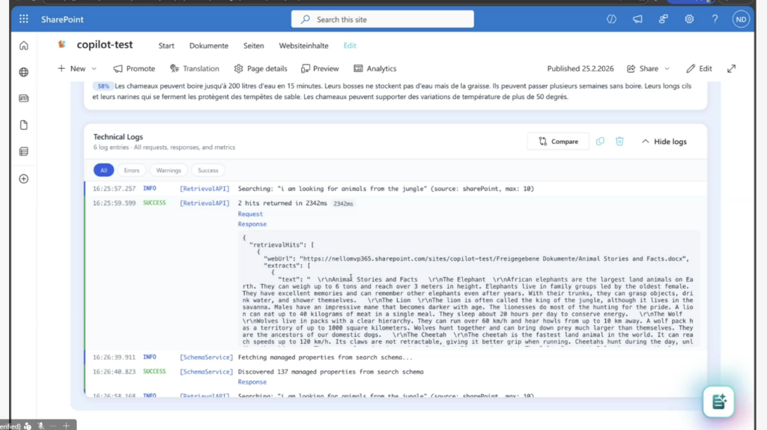The width and height of the screenshot is (767, 430).
Task: Click the create plus circle icon in left rail
Action: coord(23,178)
